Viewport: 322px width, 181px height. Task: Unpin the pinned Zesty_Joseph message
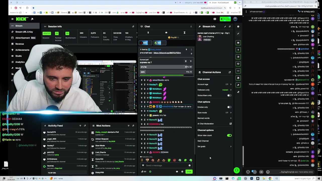point(186,50)
